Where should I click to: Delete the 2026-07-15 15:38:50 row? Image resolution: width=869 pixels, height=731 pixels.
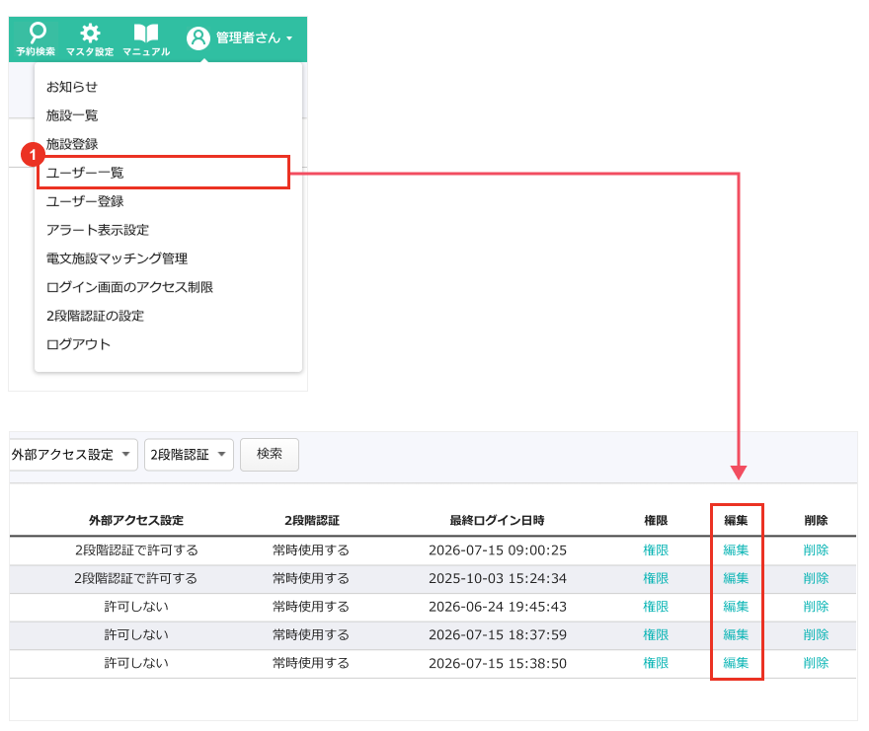(816, 663)
